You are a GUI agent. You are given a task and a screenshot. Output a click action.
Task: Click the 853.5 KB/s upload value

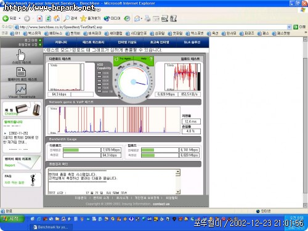(x=189, y=94)
